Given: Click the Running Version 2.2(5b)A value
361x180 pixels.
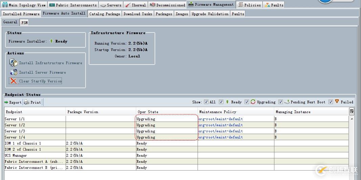Looking at the screenshot, I should click(x=138, y=43).
